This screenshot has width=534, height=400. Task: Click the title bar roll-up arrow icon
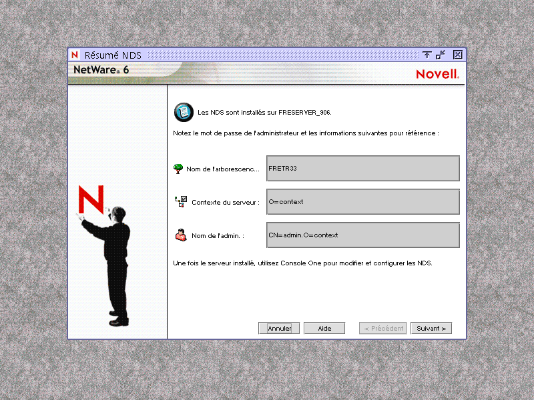(x=427, y=55)
